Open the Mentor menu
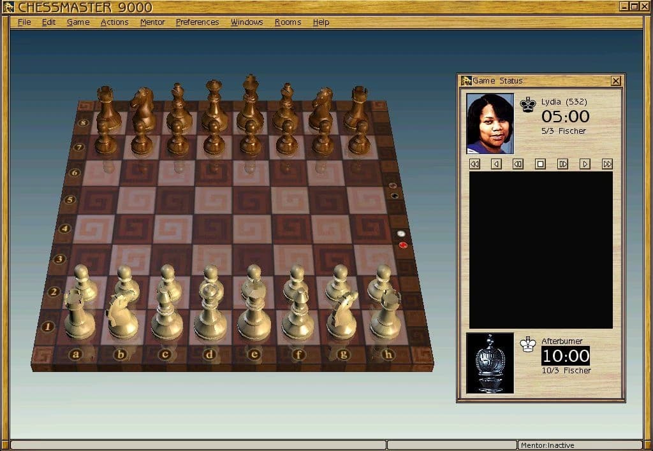 click(x=152, y=22)
